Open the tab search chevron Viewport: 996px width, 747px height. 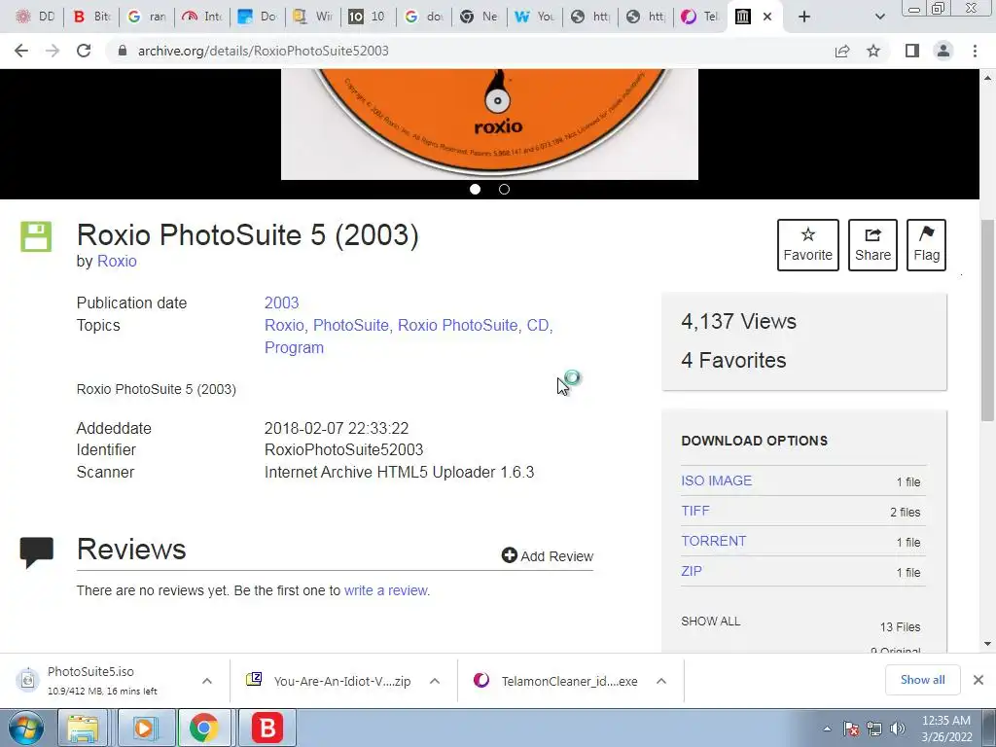(x=879, y=17)
